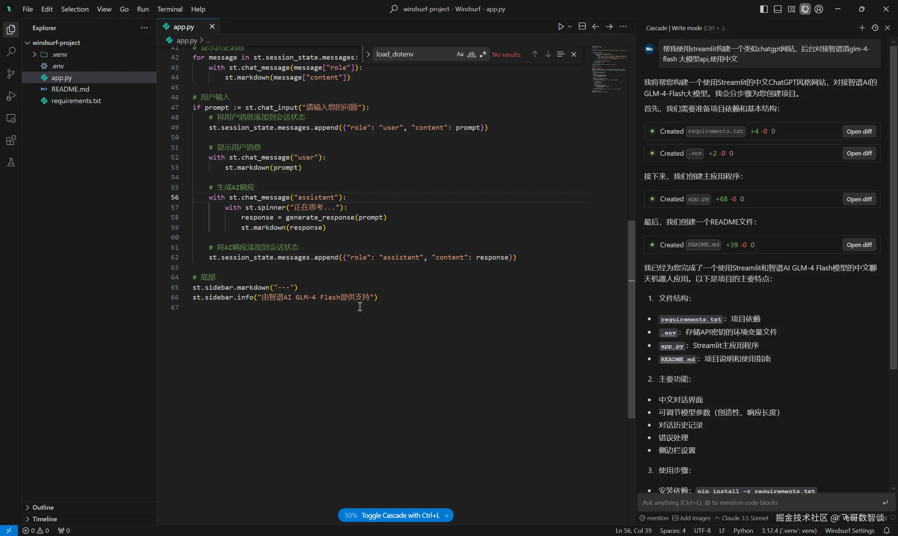
Task: Expand the .venv folder
Action: point(35,54)
